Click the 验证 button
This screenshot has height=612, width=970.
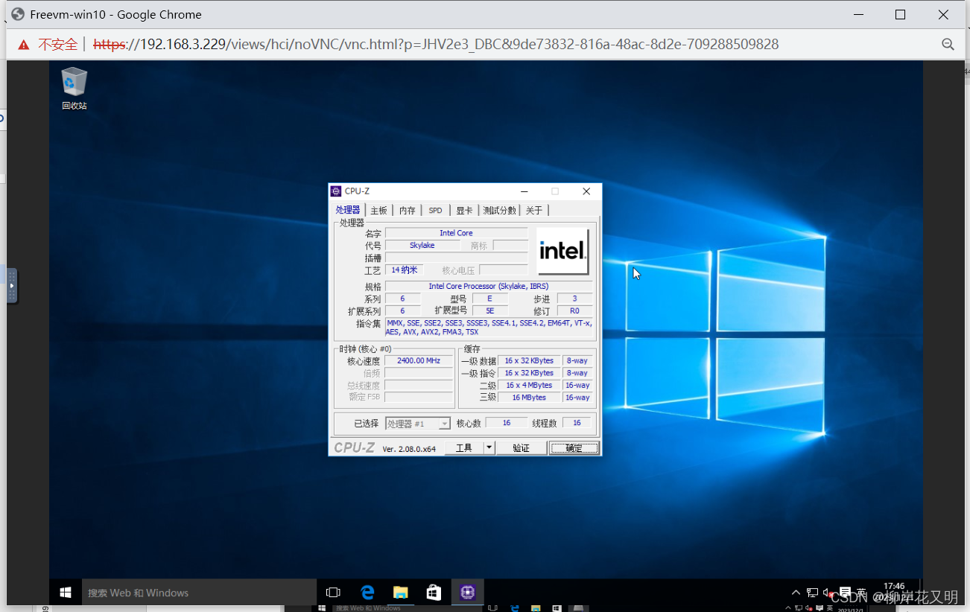click(522, 447)
